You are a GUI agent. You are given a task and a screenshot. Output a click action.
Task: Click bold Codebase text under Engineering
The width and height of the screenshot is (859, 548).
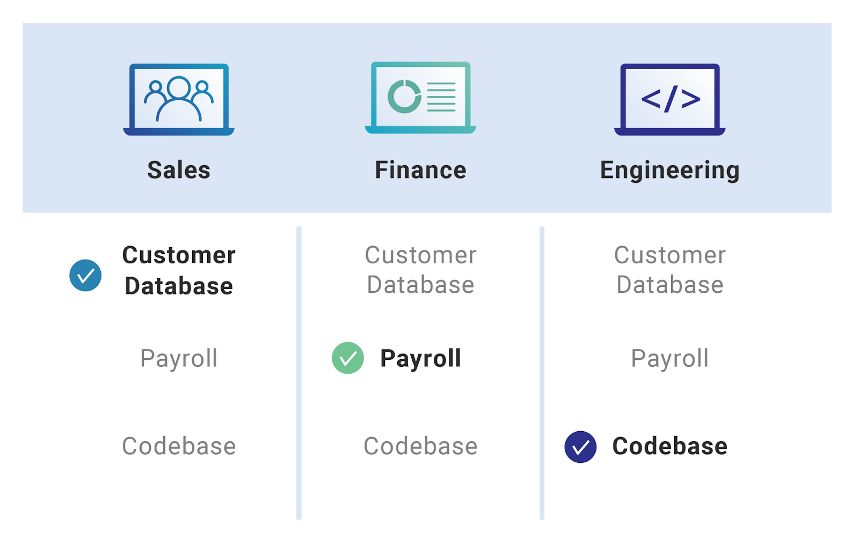coord(669,446)
